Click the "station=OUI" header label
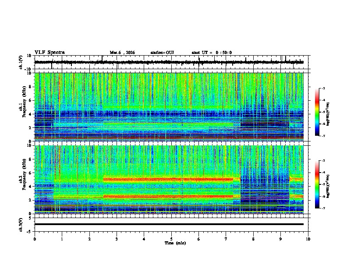This screenshot has width=347, height=268. [162, 53]
